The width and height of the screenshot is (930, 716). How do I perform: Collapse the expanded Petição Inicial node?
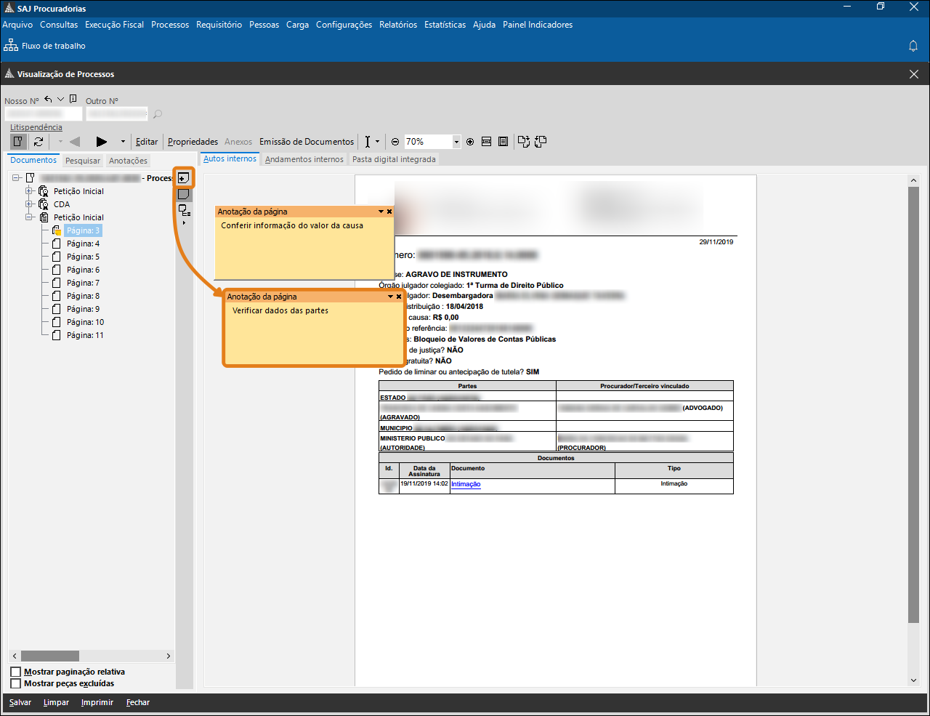pos(30,217)
